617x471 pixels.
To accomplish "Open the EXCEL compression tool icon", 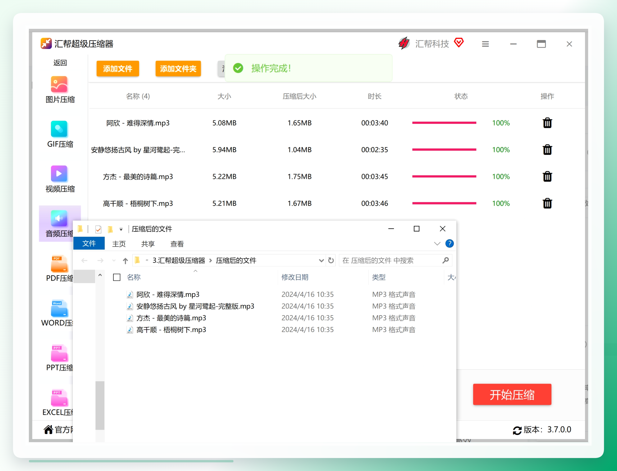I will 59,397.
